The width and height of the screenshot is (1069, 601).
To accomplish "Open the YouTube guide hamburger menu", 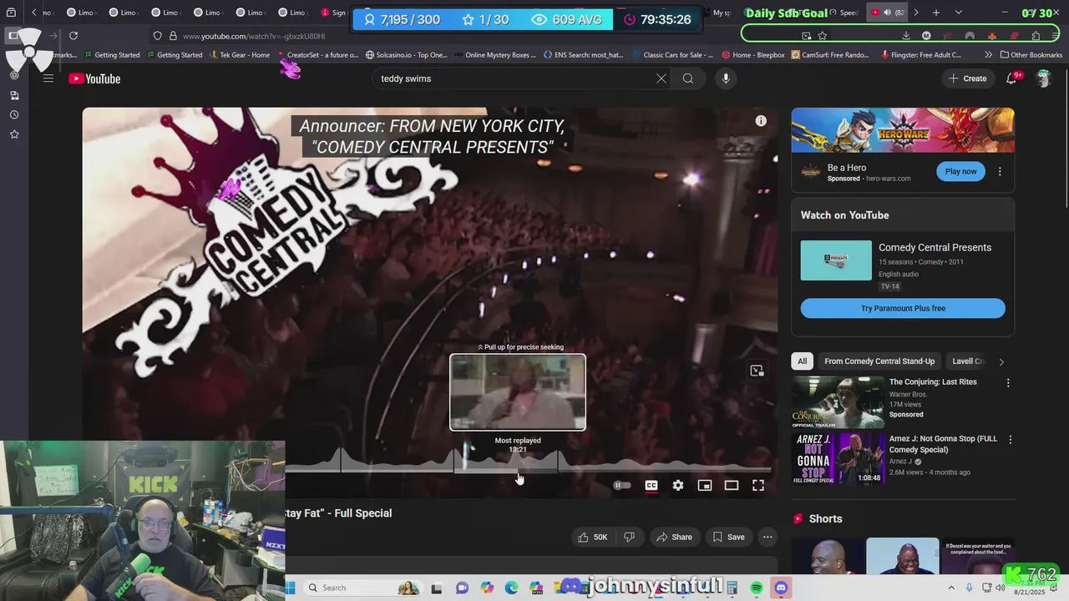I will [x=48, y=78].
